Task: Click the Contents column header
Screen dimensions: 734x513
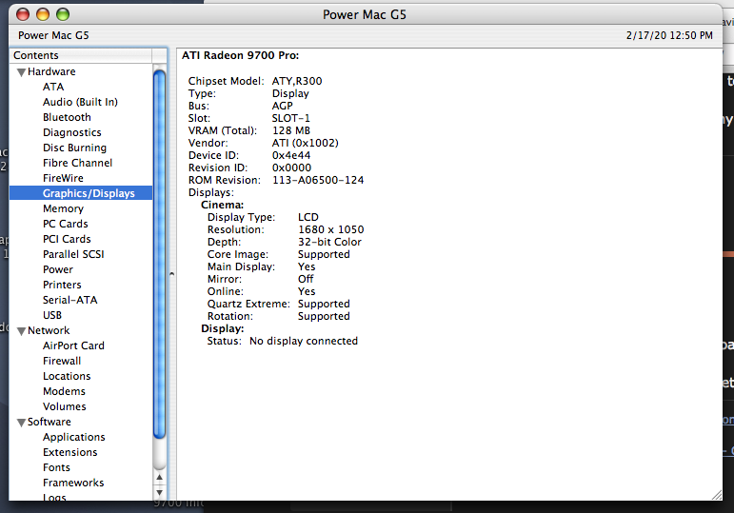Action: click(81, 55)
